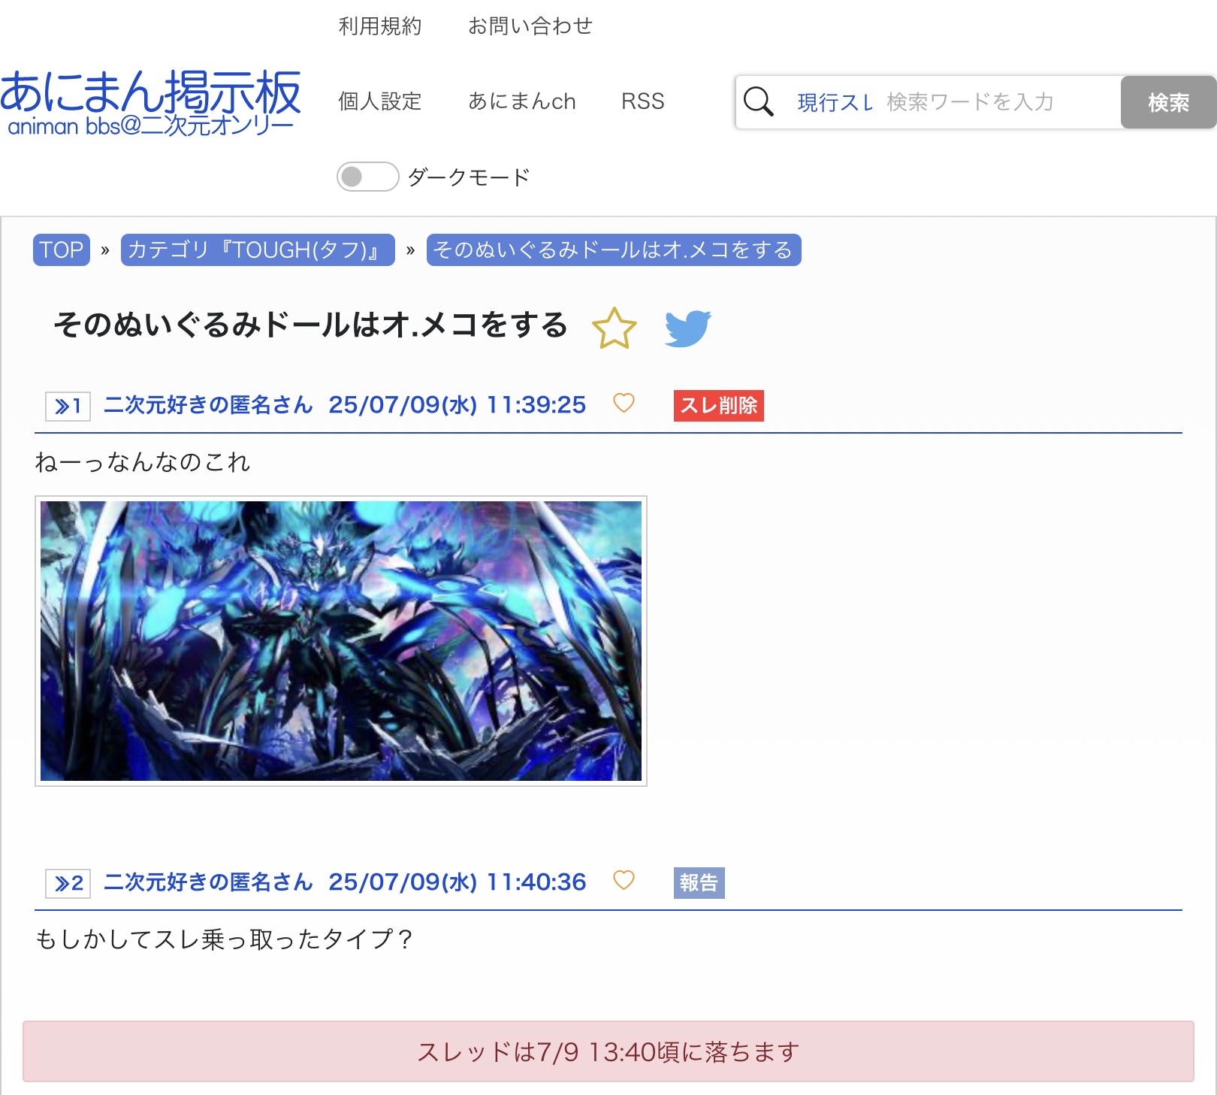1217x1095 pixels.
Task: Click the »1 post anchor
Action: [x=68, y=407]
